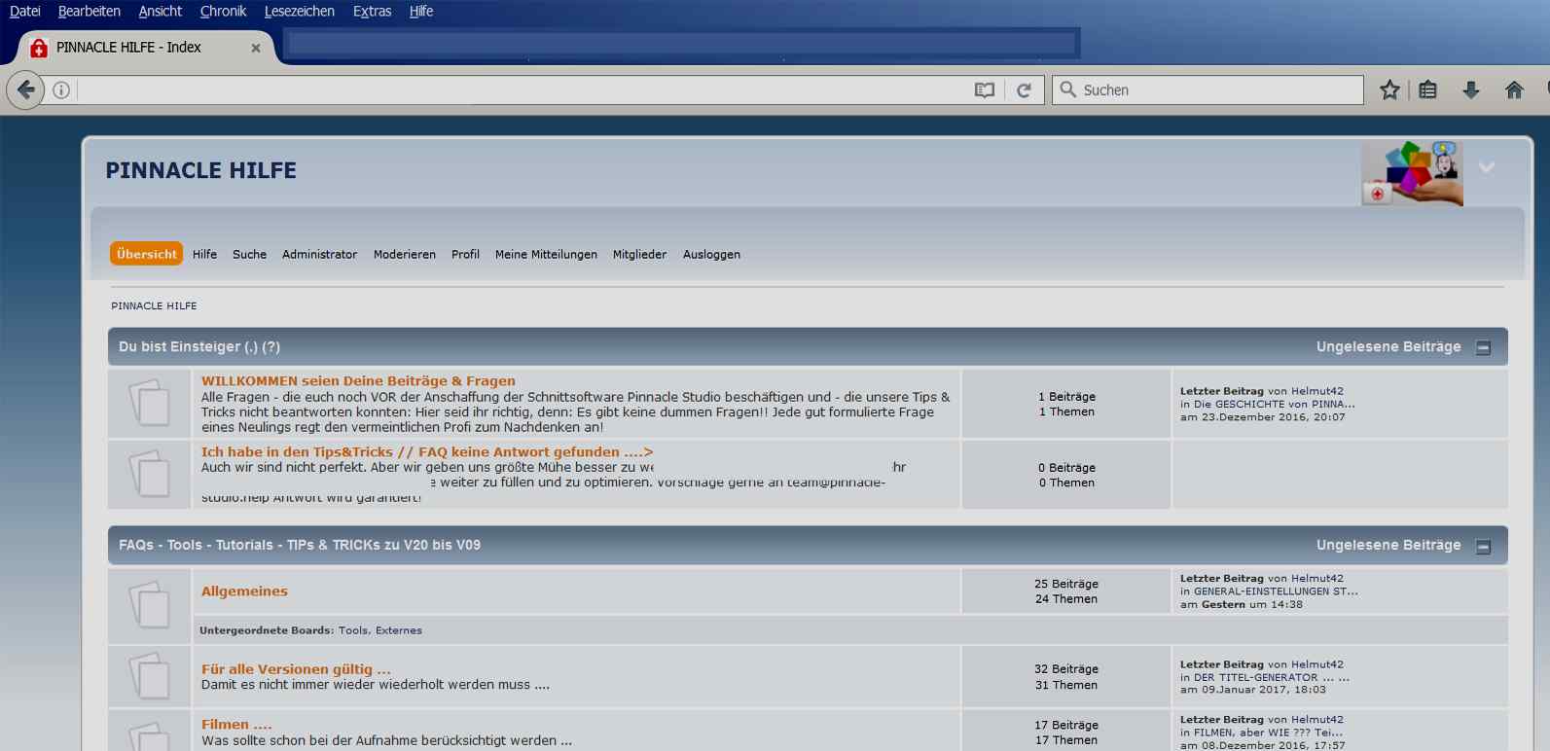Open Ungelesene Beiträge in FAQs category

[1388, 546]
